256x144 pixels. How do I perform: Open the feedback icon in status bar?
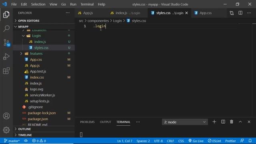tap(242, 140)
